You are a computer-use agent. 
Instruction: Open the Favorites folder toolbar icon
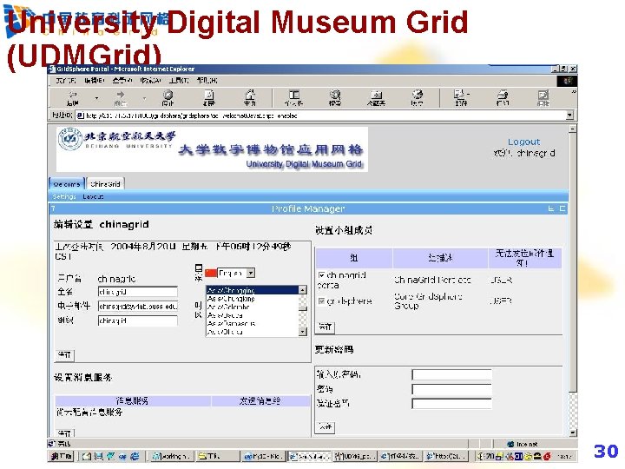[x=376, y=95]
